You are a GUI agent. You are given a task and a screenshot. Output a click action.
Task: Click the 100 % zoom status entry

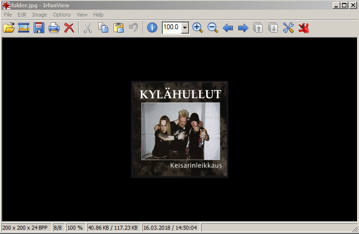(76, 228)
